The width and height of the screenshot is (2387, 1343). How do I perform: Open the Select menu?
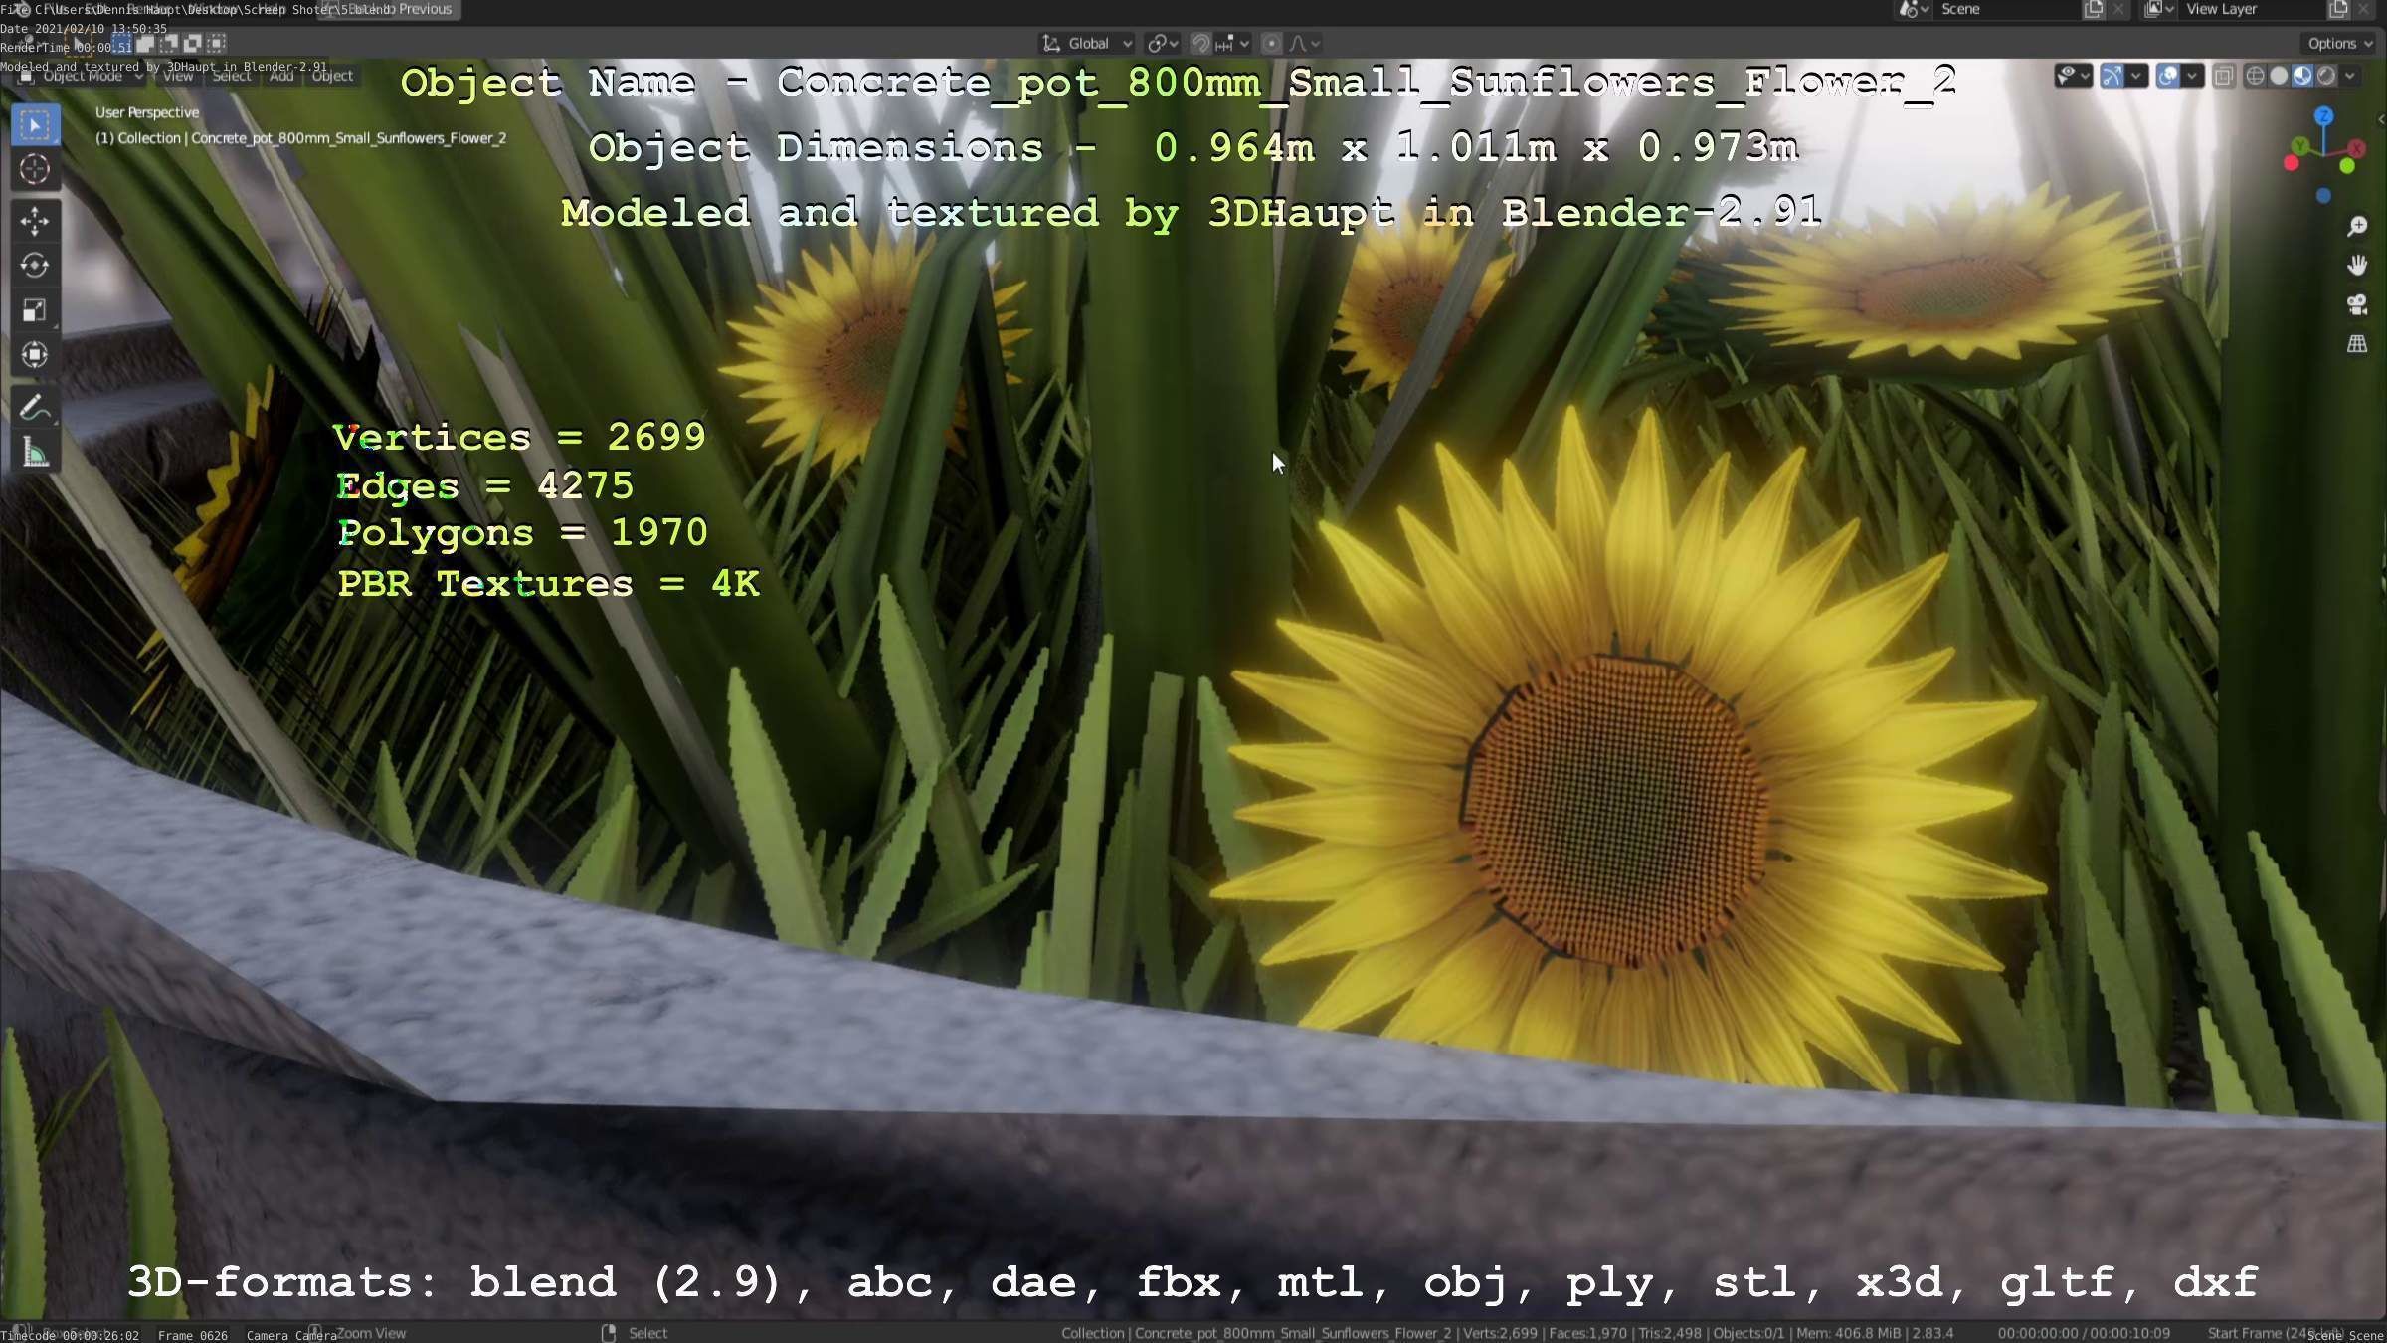pyautogui.click(x=232, y=76)
